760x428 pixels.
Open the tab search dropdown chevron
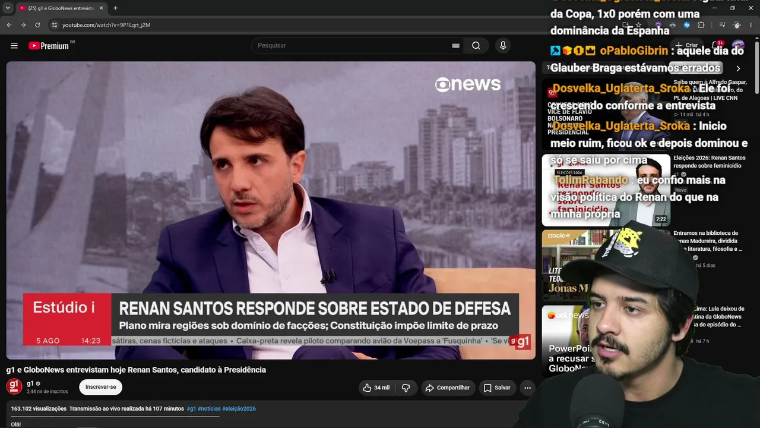(x=8, y=8)
